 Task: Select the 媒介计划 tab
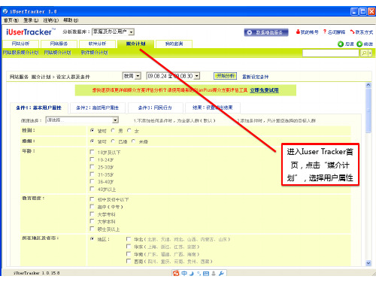[135, 44]
